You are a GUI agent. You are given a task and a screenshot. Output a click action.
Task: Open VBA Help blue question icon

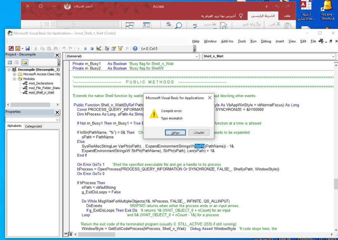click(x=135, y=48)
